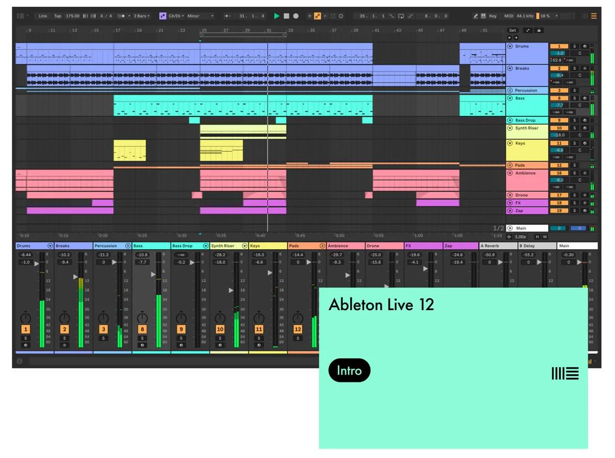Click the 175.00 tempo field
The height and width of the screenshot is (458, 615).
point(72,16)
